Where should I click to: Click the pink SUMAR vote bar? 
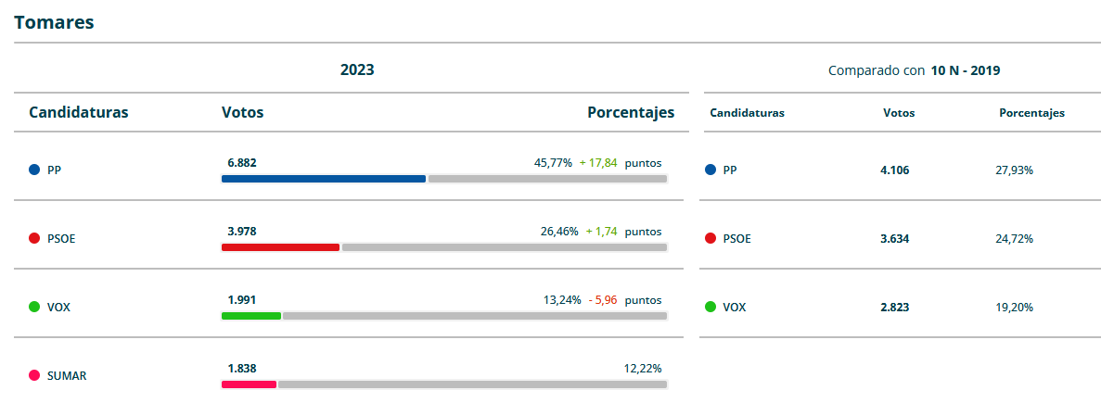pos(249,384)
